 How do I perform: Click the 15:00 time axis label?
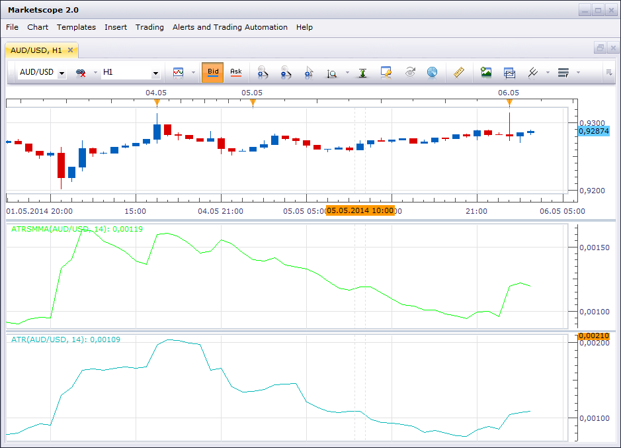pos(135,211)
